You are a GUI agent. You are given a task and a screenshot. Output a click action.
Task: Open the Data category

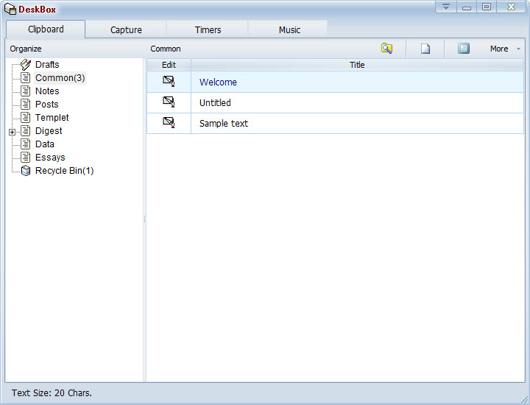click(45, 144)
